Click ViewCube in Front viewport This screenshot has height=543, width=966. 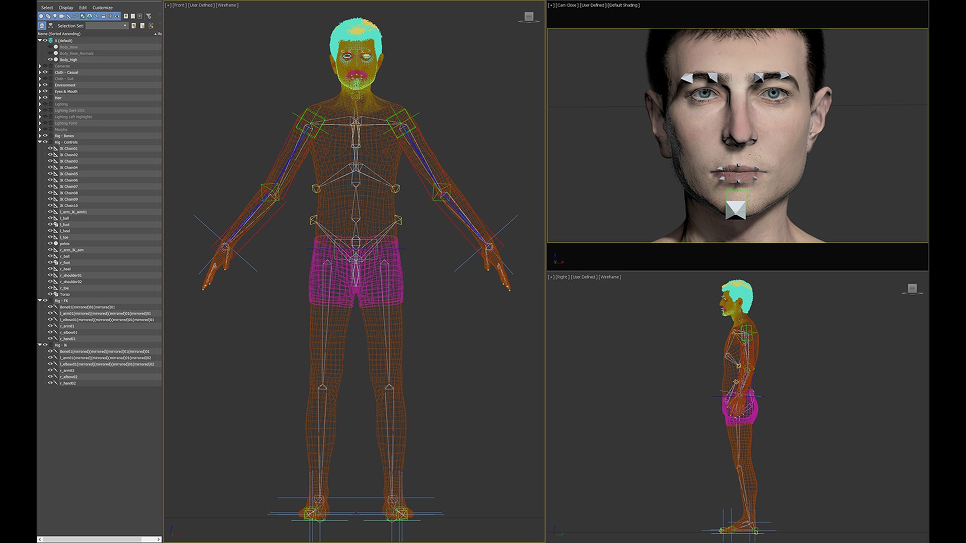[x=529, y=17]
